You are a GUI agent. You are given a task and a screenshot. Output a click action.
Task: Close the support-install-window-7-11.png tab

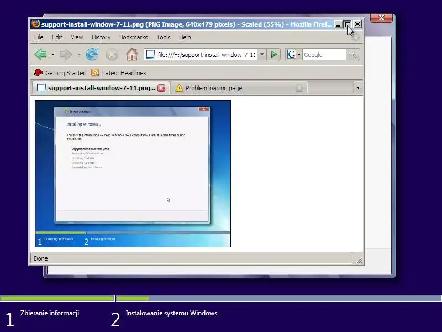pos(161,88)
